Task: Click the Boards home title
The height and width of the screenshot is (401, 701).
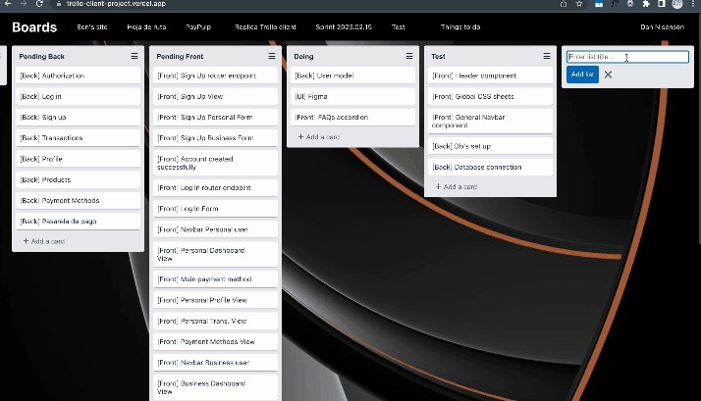Action: coord(34,27)
